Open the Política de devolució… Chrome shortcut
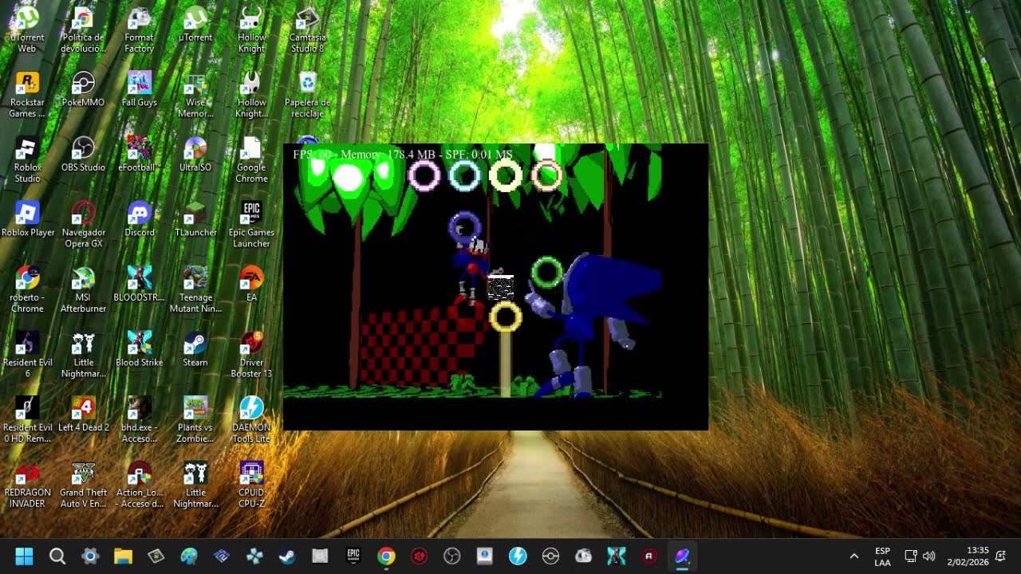 (x=83, y=29)
